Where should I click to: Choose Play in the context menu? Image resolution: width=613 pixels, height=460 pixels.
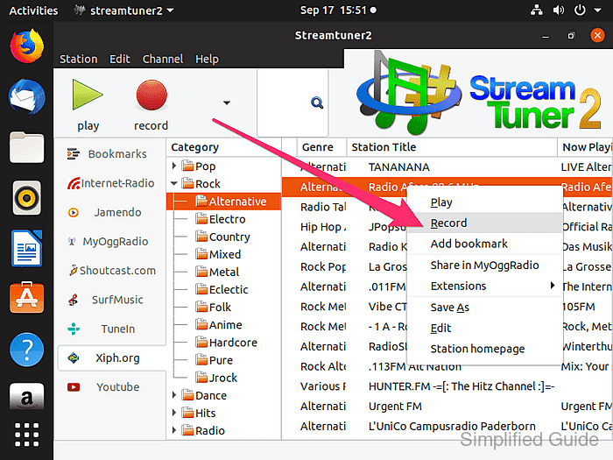click(485, 202)
